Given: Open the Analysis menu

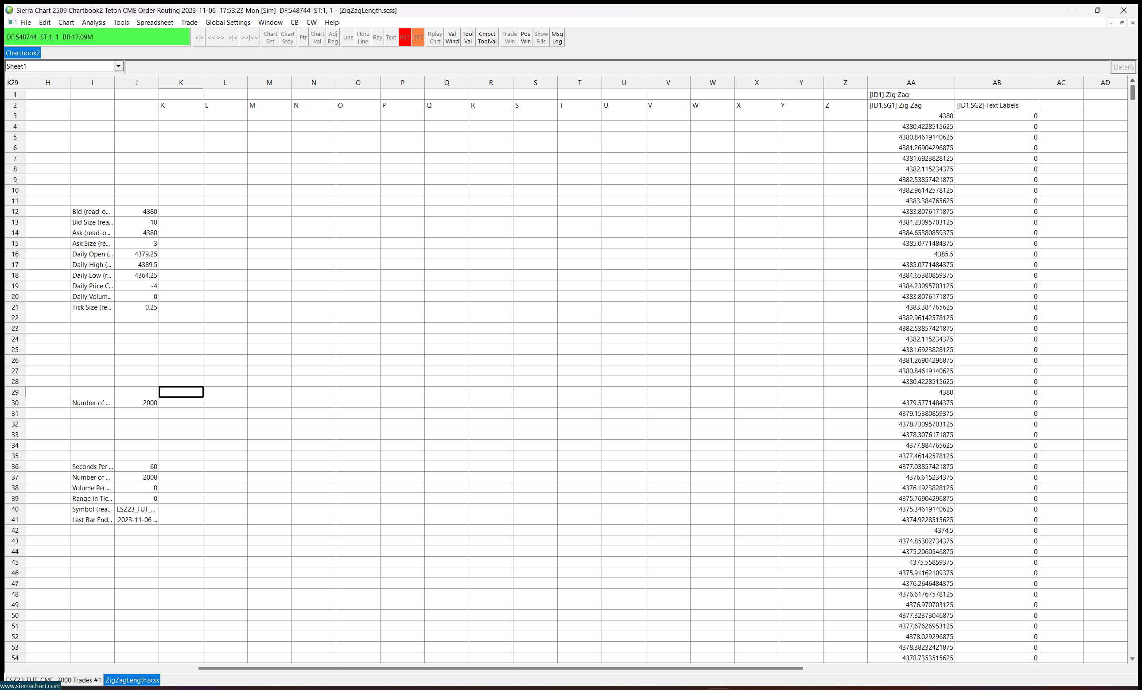Looking at the screenshot, I should [x=93, y=22].
